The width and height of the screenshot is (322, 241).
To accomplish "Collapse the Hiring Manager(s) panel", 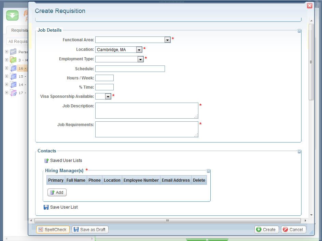I will click(208, 171).
